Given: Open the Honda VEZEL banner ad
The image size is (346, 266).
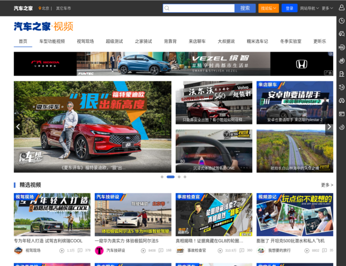Looking at the screenshot, I should 174,64.
